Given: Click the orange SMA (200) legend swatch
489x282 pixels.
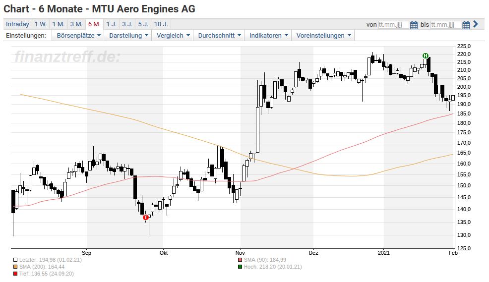Looking at the screenshot, I should 15,267.
